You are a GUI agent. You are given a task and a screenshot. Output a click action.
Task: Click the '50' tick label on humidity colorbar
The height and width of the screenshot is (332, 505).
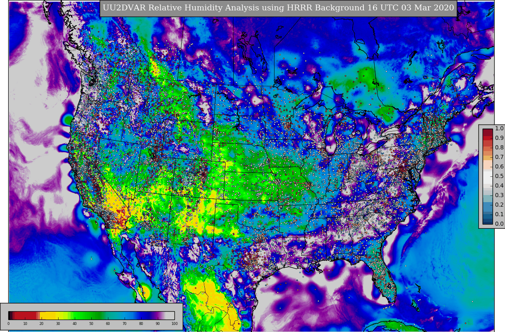[x=91, y=323]
